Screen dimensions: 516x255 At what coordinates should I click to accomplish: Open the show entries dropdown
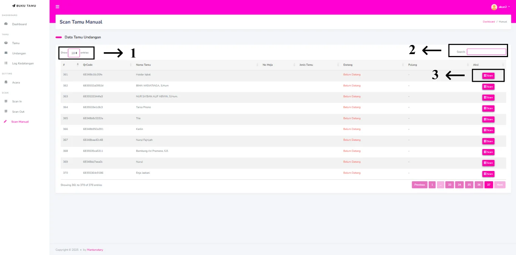pos(74,53)
